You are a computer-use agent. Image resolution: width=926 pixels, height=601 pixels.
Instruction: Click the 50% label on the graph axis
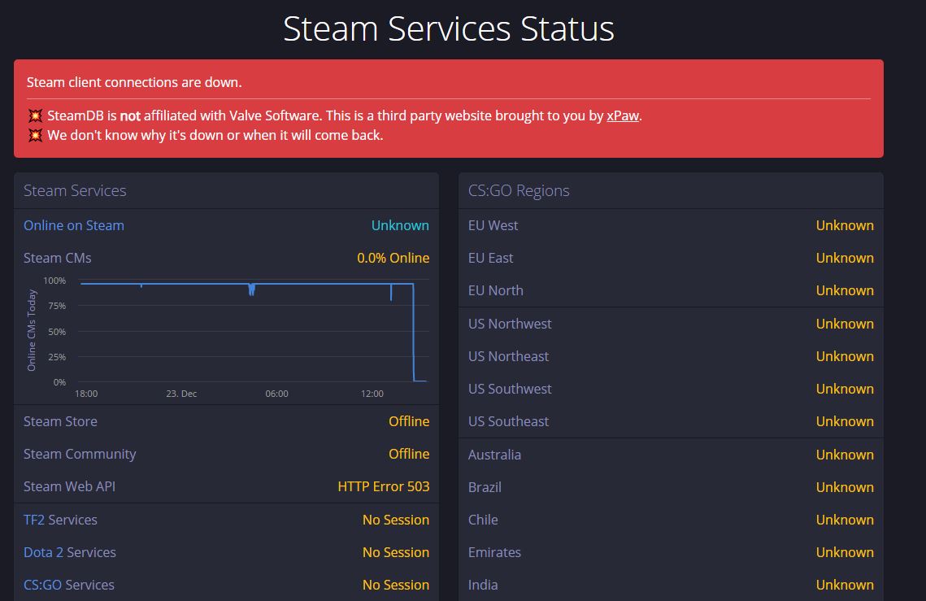[x=57, y=332]
